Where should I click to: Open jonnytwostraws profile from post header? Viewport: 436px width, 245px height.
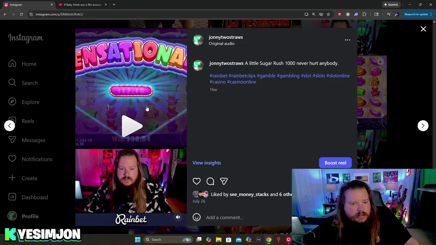[225, 37]
